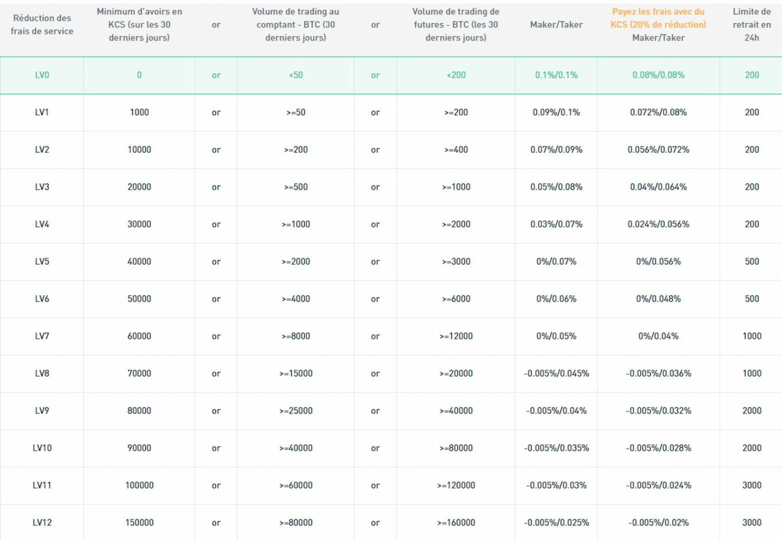This screenshot has height=540, width=782.
Task: Click the spot volume cell '>=15000'
Action: [x=296, y=373]
